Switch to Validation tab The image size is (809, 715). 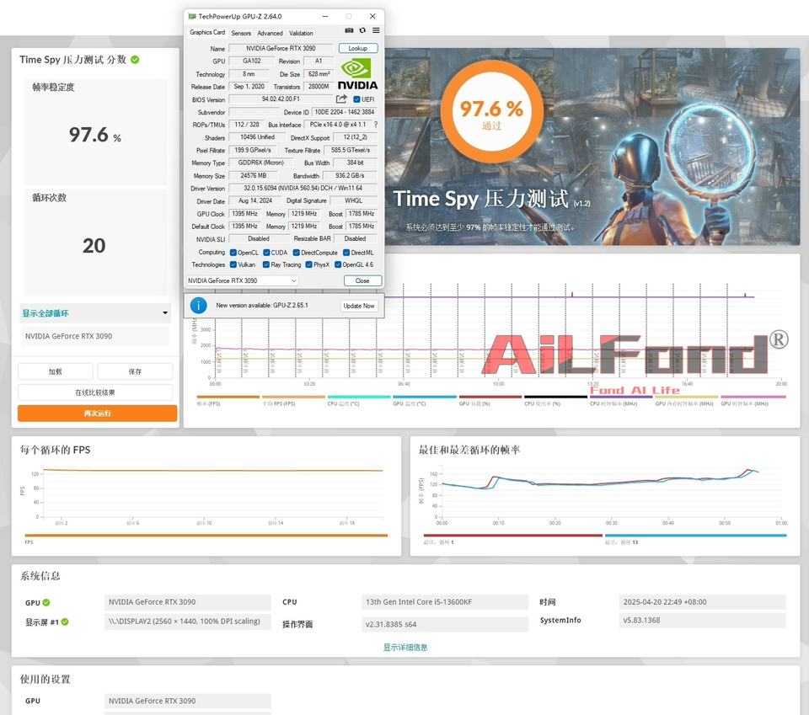coord(301,33)
